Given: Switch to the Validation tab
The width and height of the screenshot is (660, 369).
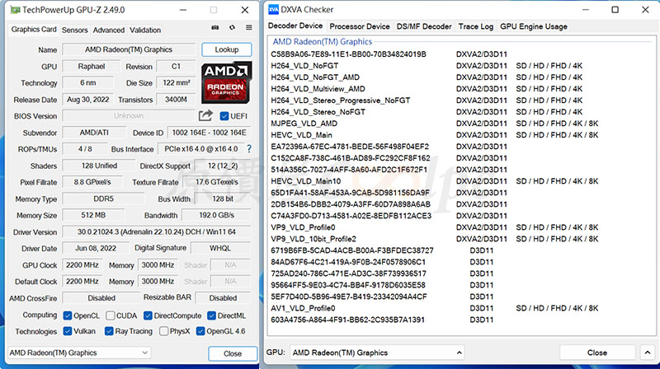Looking at the screenshot, I should point(145,30).
